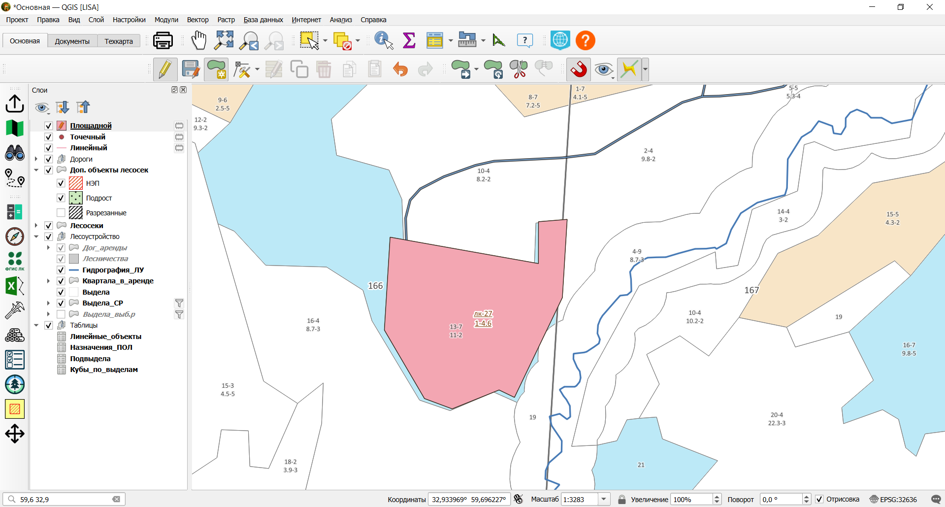This screenshot has height=507, width=945.
Task: Select the Pan Map hand tool
Action: click(198, 40)
